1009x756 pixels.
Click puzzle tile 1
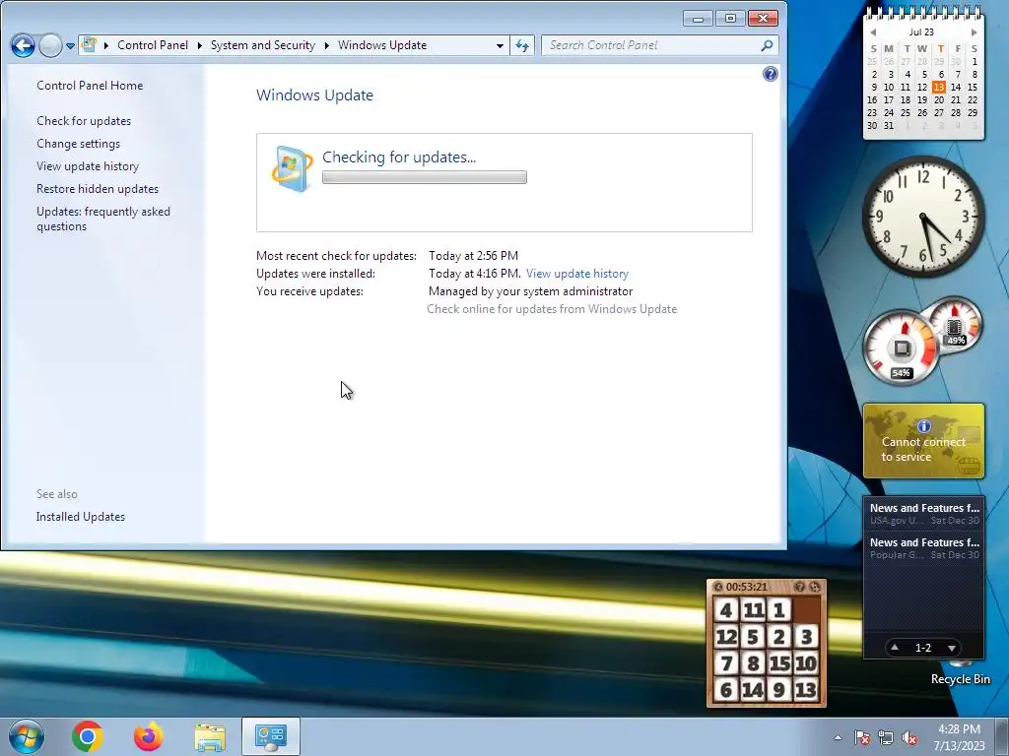coord(778,609)
